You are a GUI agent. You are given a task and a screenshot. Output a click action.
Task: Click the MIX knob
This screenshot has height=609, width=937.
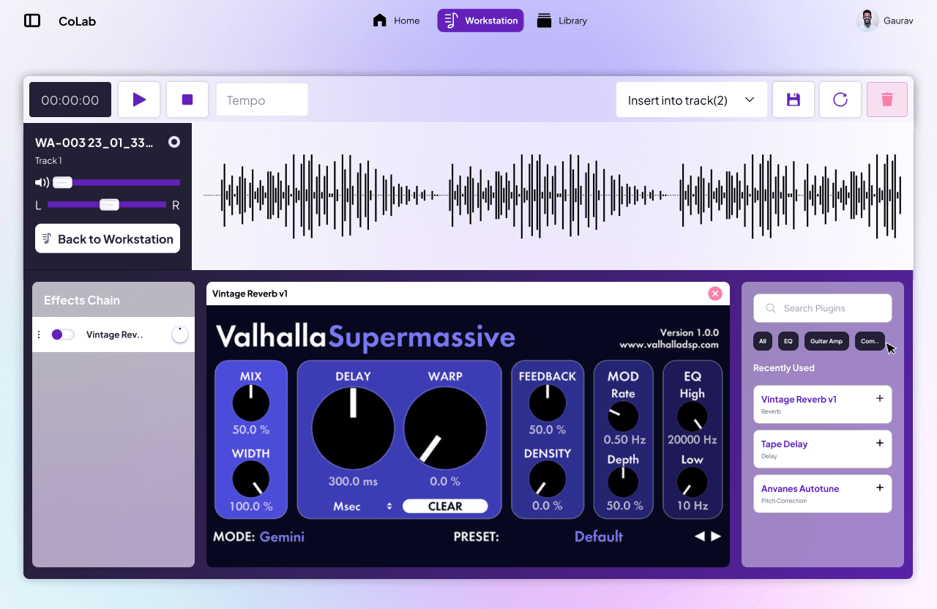click(251, 403)
